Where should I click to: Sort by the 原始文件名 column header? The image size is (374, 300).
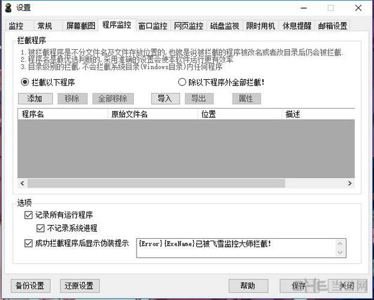(153, 114)
